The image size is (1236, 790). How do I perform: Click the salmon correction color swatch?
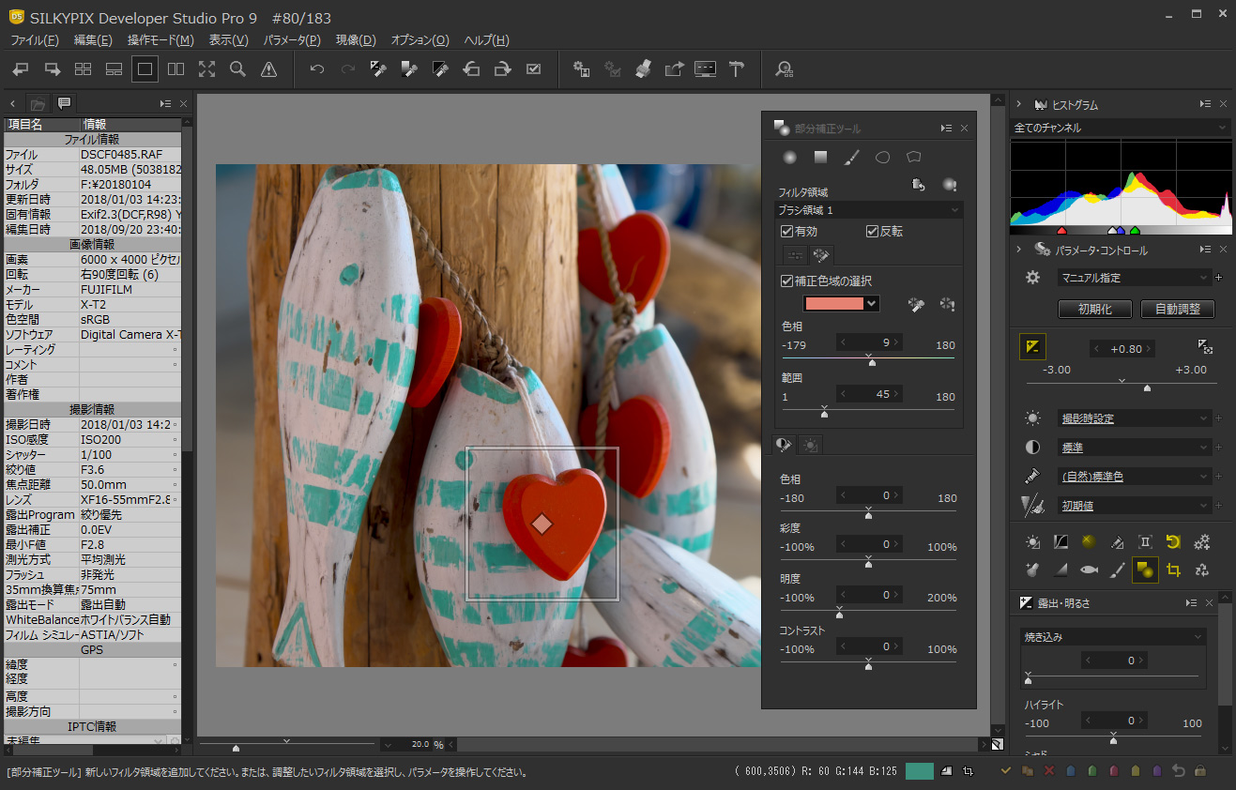tap(834, 303)
